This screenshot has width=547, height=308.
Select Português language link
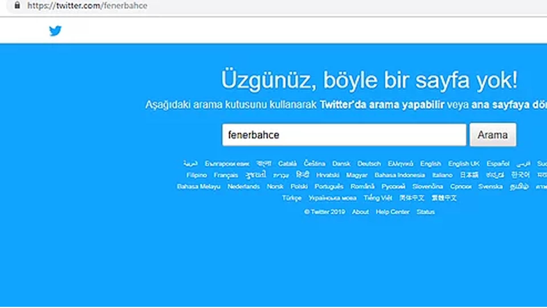pyautogui.click(x=329, y=187)
